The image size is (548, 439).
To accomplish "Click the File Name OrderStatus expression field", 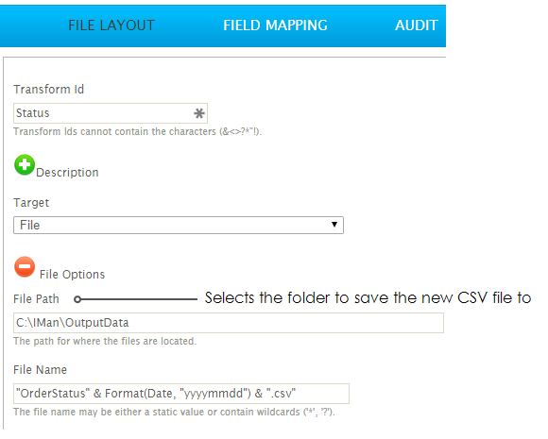I will tap(181, 394).
